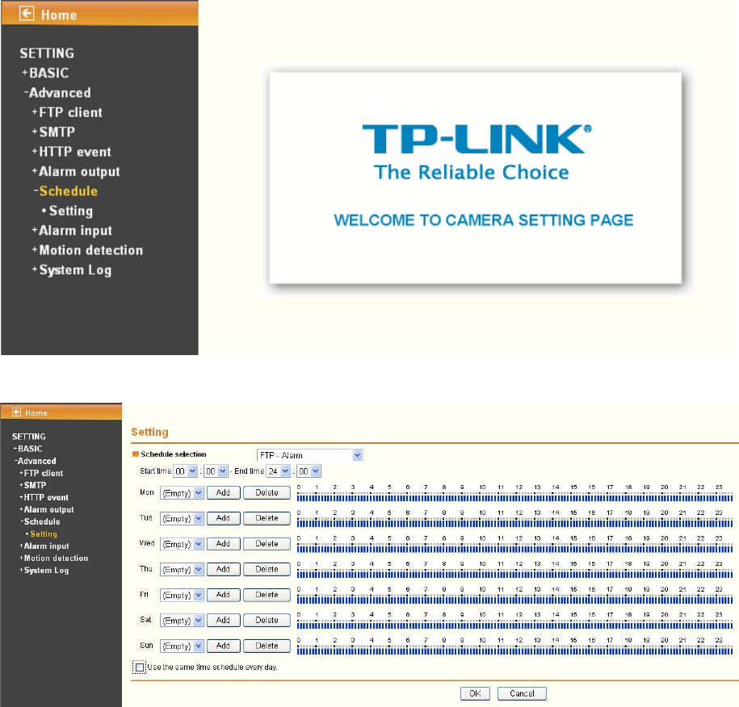739x707 pixels.
Task: Click the Home back-arrow icon in lower panel
Action: tap(16, 412)
